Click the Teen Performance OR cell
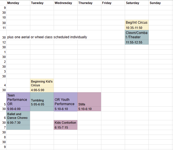 (x=18, y=99)
